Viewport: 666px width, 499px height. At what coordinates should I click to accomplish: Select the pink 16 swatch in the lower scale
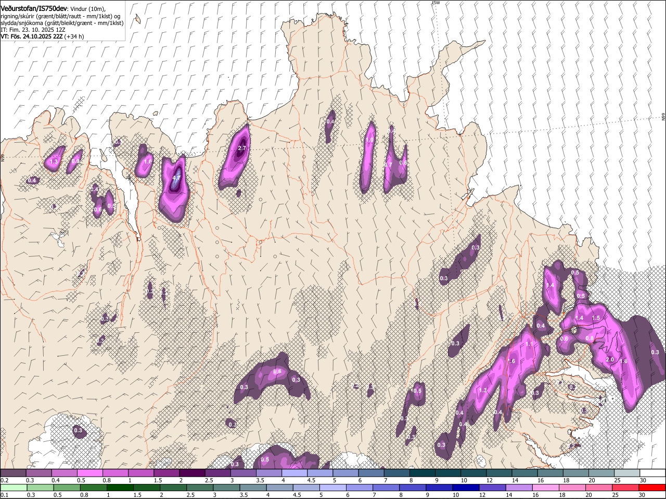(546, 488)
